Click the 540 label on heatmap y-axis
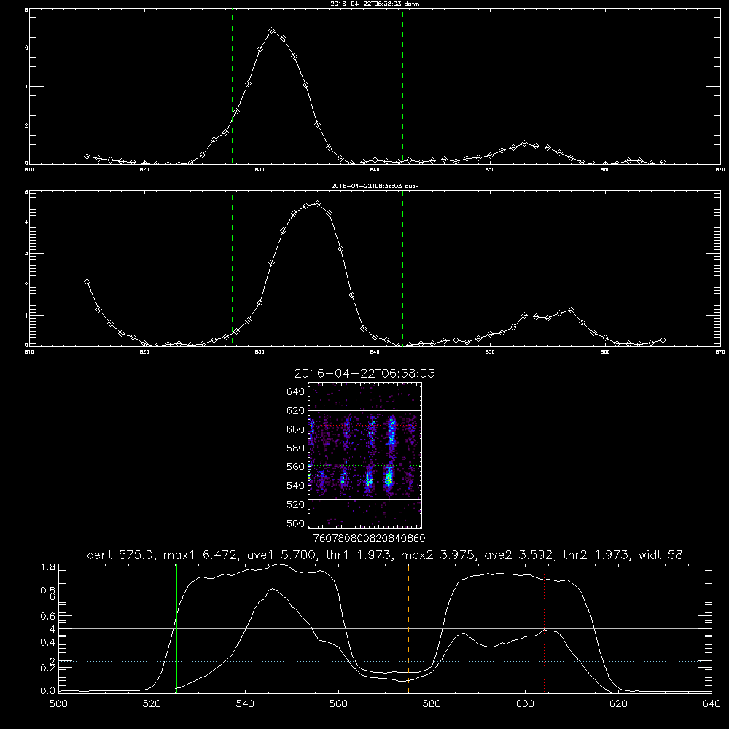Screen dimensions: 729x729 click(x=295, y=486)
